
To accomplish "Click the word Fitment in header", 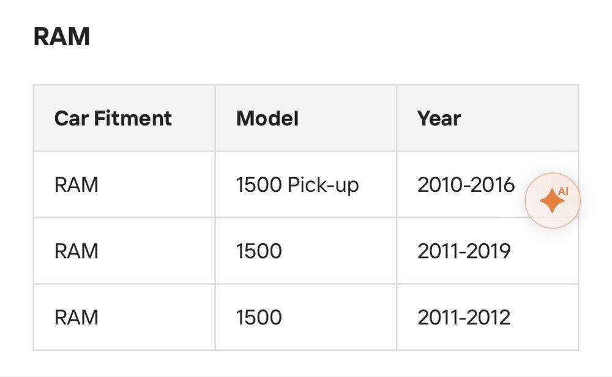I will [133, 118].
